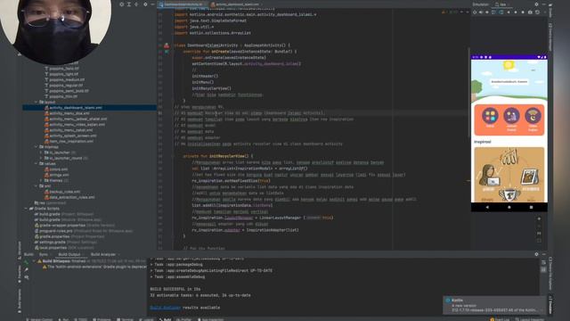The height and width of the screenshot is (321, 570).
Task: Click the Kotlin new version notification
Action: 495,305
